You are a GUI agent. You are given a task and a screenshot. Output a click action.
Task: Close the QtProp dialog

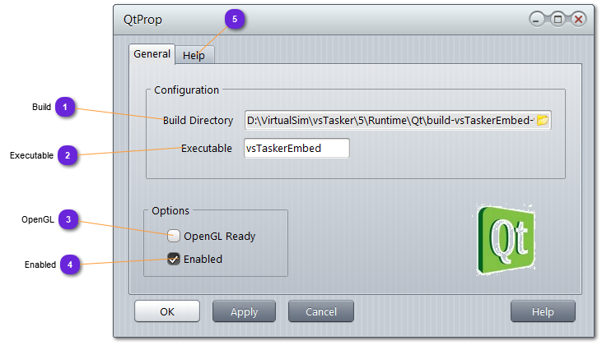578,20
